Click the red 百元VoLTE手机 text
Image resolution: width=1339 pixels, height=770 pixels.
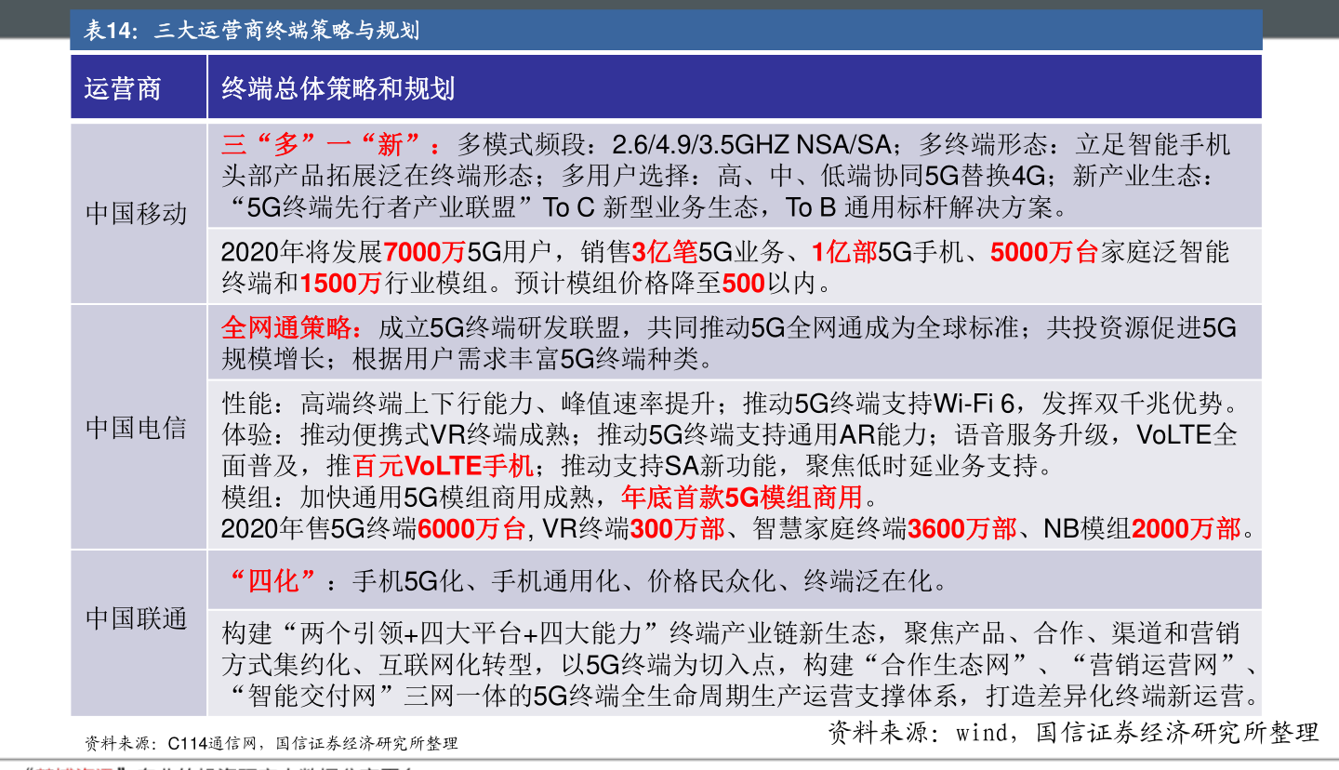[443, 465]
